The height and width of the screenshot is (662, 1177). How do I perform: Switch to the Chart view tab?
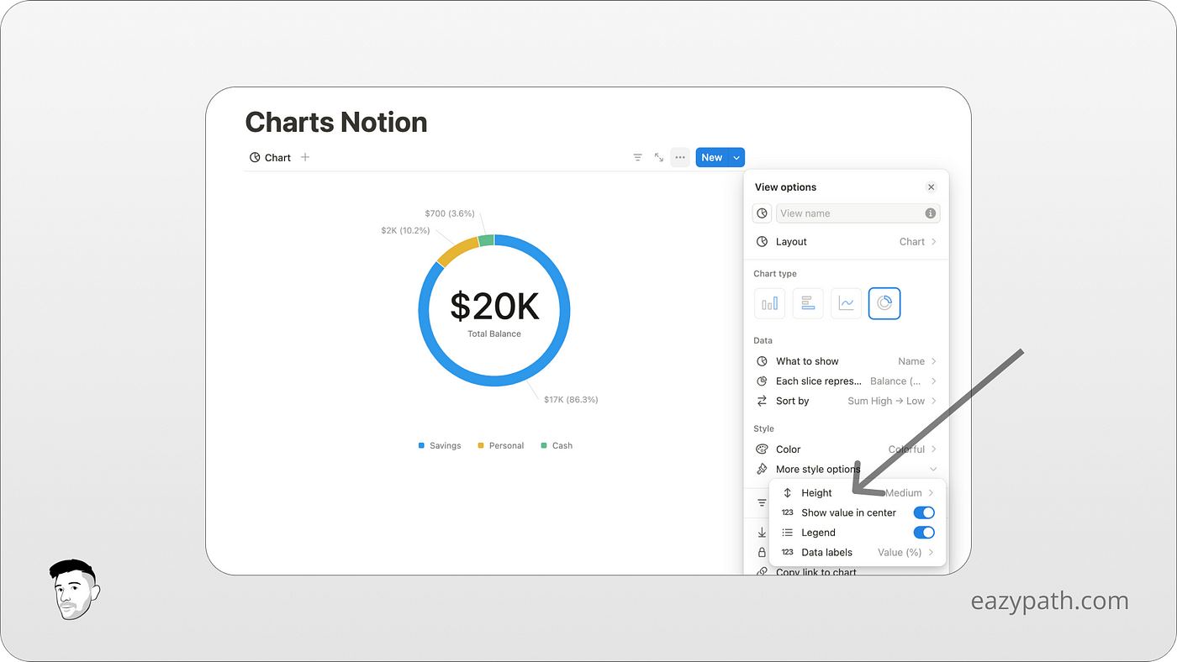pyautogui.click(x=269, y=157)
